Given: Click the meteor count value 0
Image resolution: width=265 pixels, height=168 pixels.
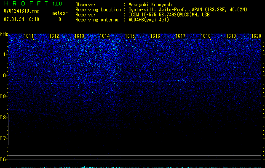Looking at the screenshot, I should click(x=60, y=19).
